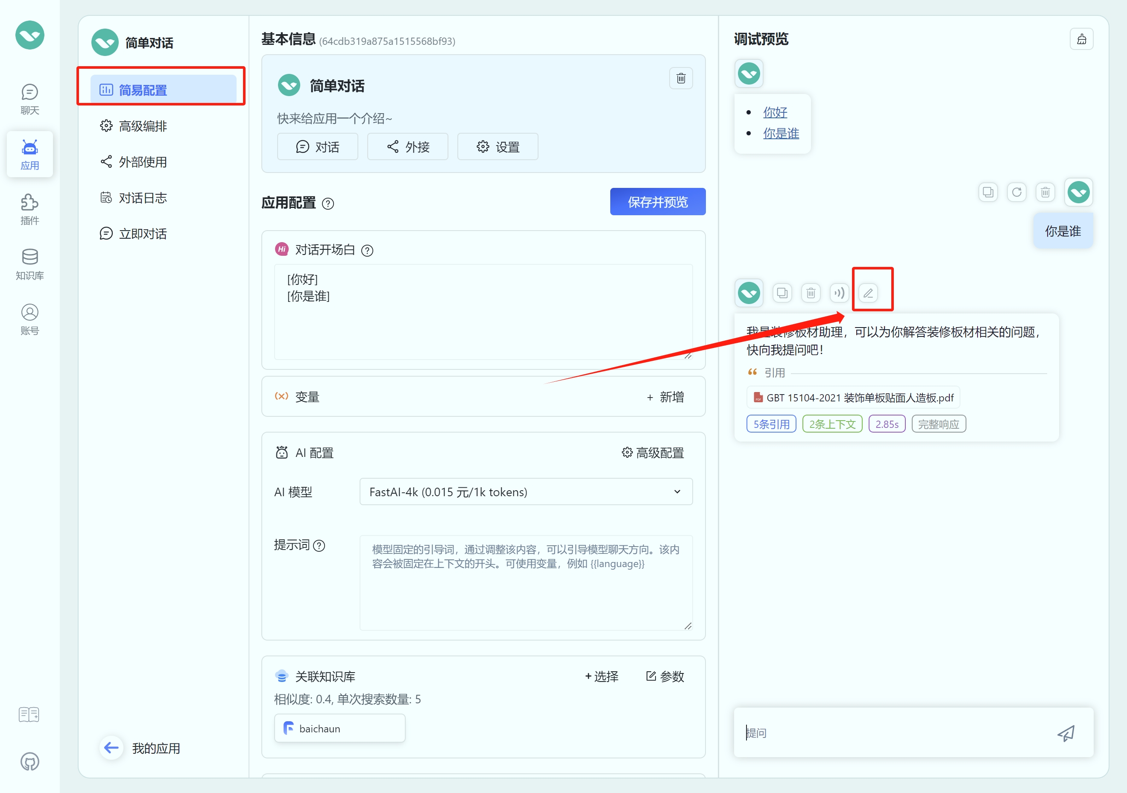Copy the AI reply with copy icon
Image resolution: width=1127 pixels, height=793 pixels.
coord(782,293)
